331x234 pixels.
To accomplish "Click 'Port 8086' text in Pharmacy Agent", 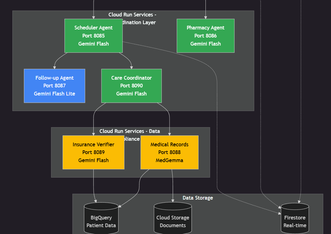I will [205, 36].
